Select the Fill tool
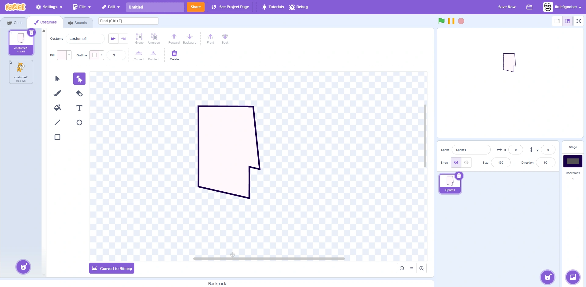The width and height of the screenshot is (586, 287). pyautogui.click(x=57, y=108)
